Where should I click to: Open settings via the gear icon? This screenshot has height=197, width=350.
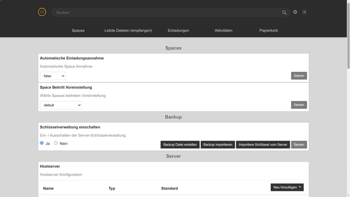(x=295, y=12)
